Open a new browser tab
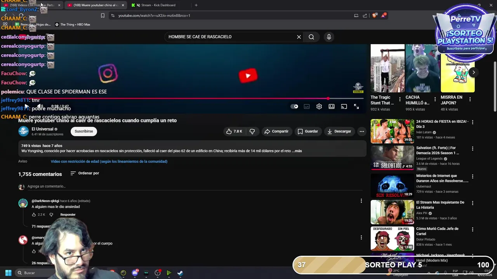The image size is (497, 279). point(196,5)
